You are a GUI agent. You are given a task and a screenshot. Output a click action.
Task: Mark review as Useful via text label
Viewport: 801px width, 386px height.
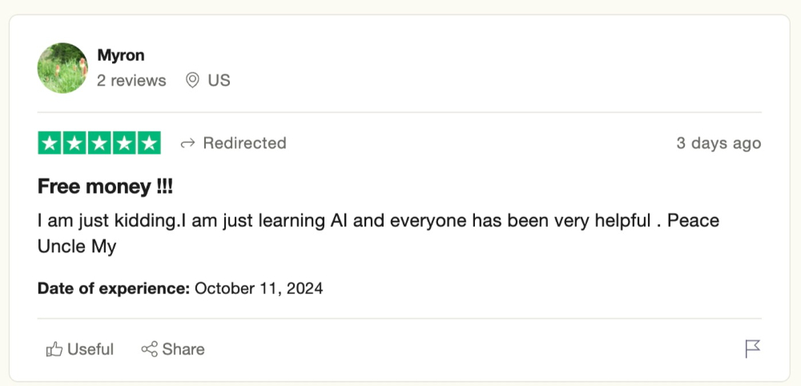[91, 349]
